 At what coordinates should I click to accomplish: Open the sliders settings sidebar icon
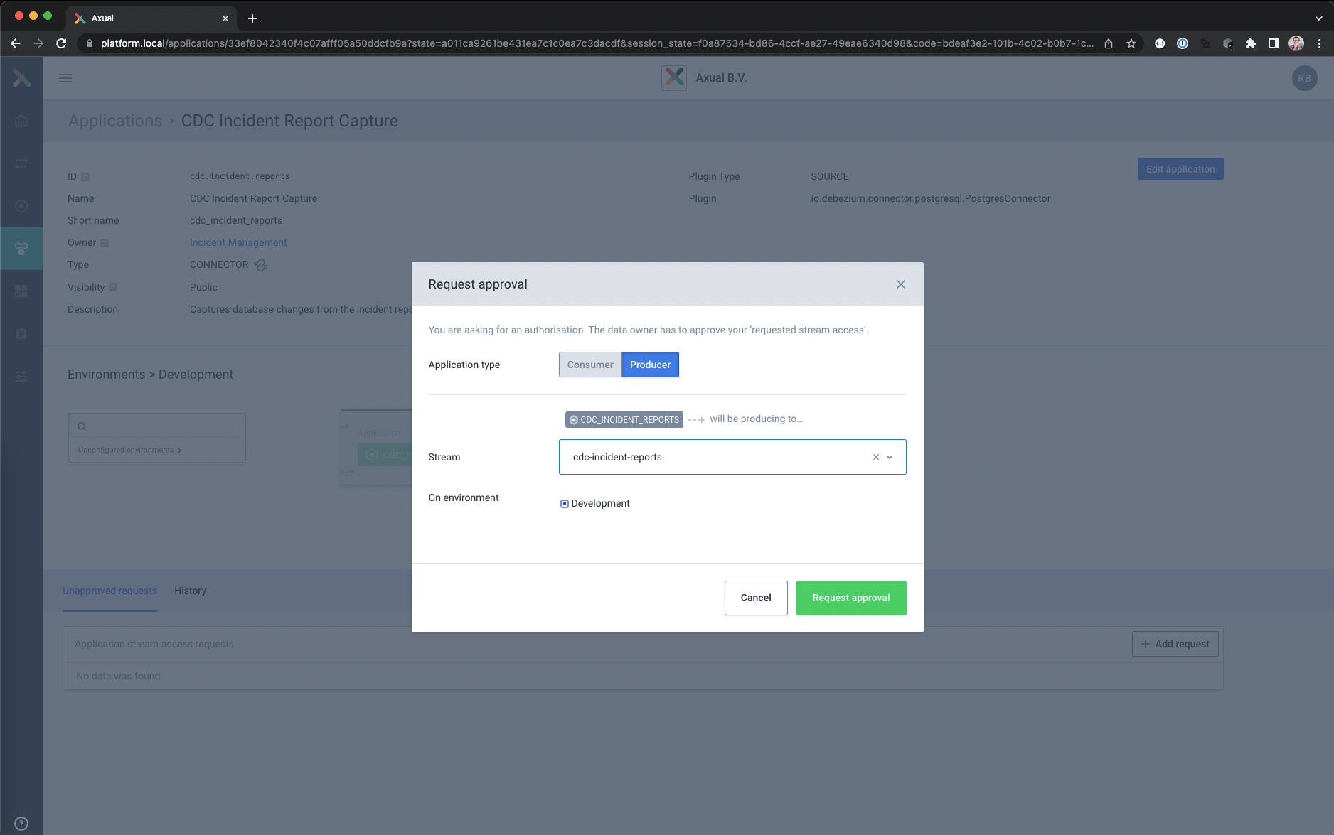coord(21,377)
